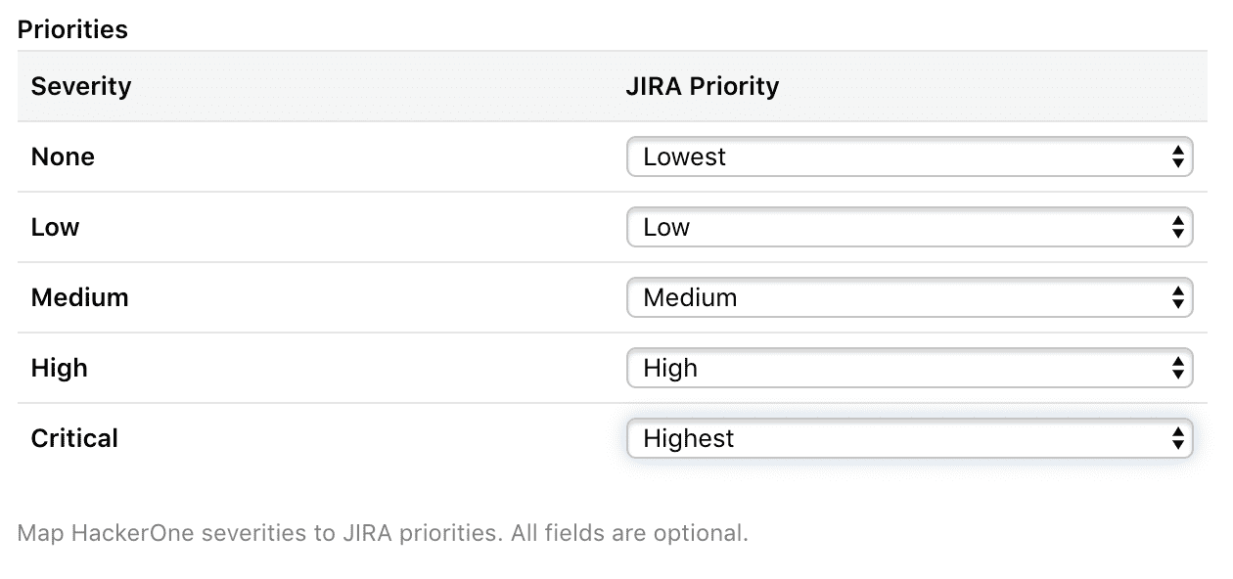1233x579 pixels.
Task: Click the Medium severity row label
Action: pyautogui.click(x=79, y=297)
